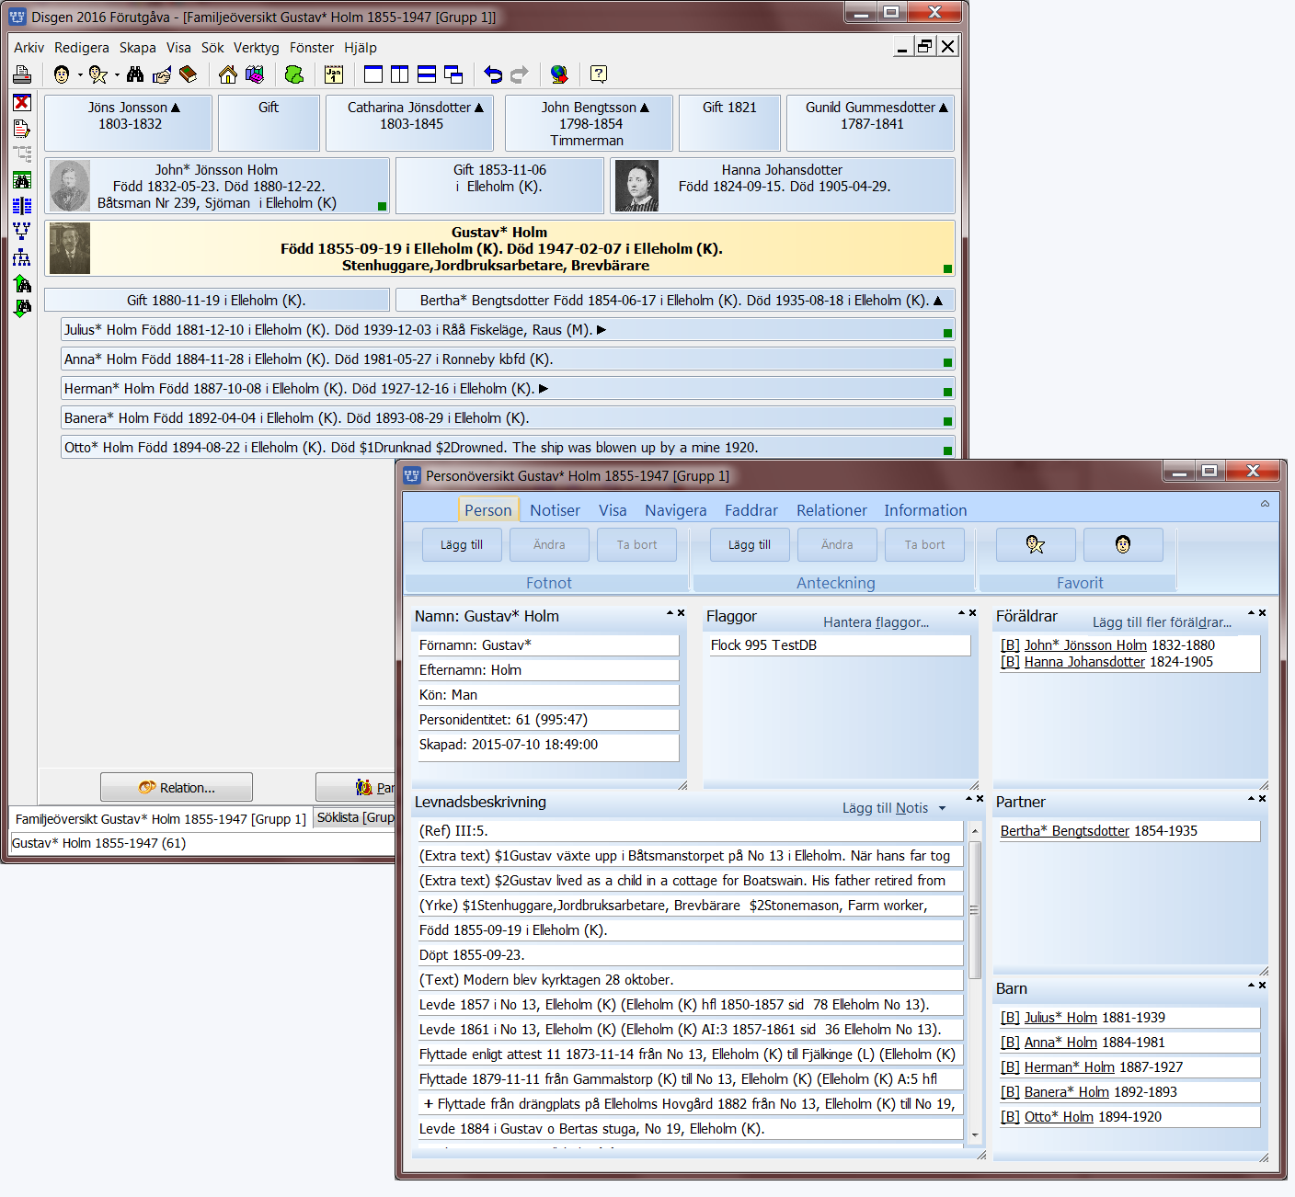This screenshot has width=1295, height=1197.
Task: Click the Levnadsbeskrivning vertical scrollbar thumb
Action: (974, 910)
